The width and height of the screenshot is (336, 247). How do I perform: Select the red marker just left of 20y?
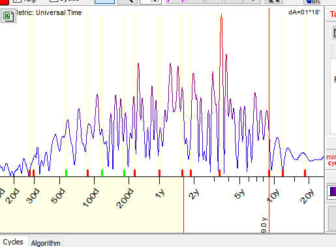305,173
